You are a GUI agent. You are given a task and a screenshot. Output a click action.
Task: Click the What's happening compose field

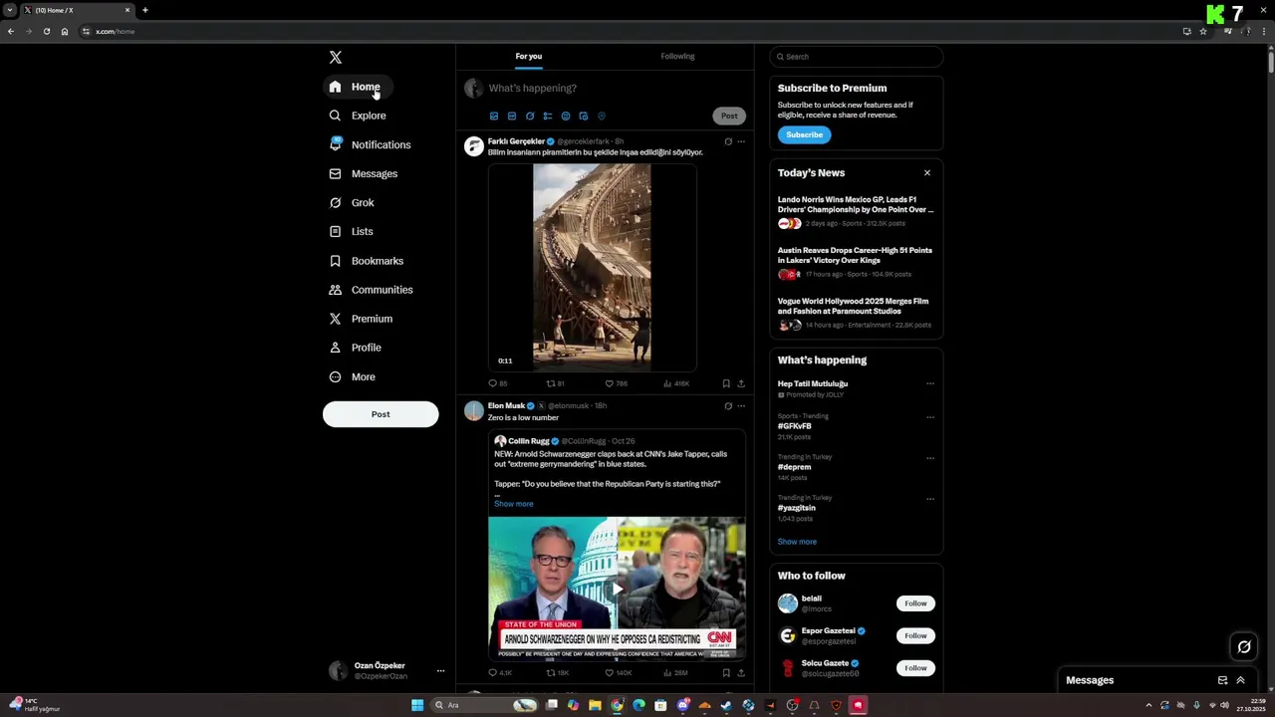pyautogui.click(x=618, y=89)
